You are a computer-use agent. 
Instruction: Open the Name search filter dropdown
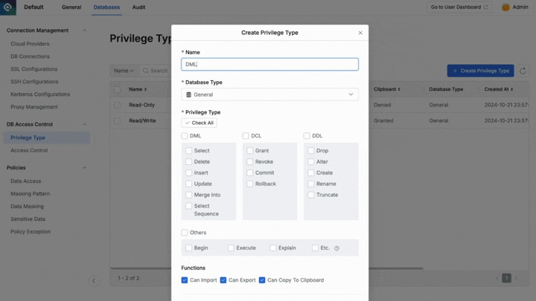pyautogui.click(x=124, y=71)
